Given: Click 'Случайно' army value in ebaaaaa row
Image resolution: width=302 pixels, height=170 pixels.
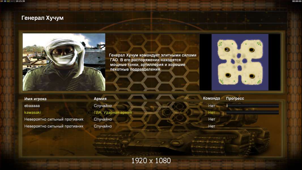Looking at the screenshot, I should point(103,106).
